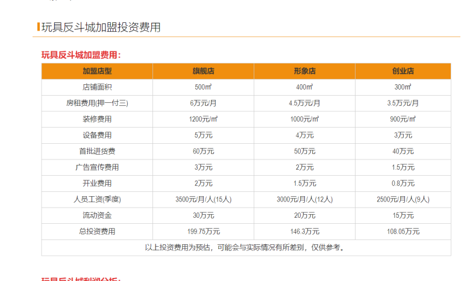Click the 形象店 column header
The width and height of the screenshot is (464, 281).
click(x=304, y=71)
